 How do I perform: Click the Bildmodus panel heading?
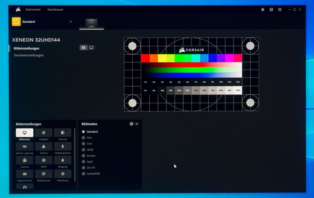click(89, 124)
